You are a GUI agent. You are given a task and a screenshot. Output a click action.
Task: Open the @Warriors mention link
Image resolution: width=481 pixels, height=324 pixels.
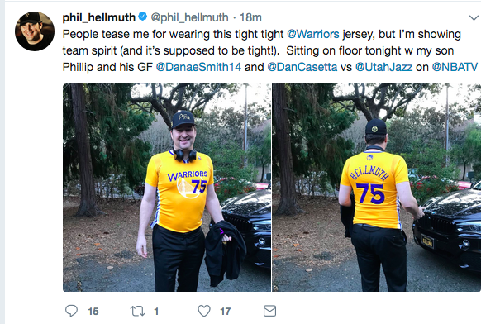point(313,34)
